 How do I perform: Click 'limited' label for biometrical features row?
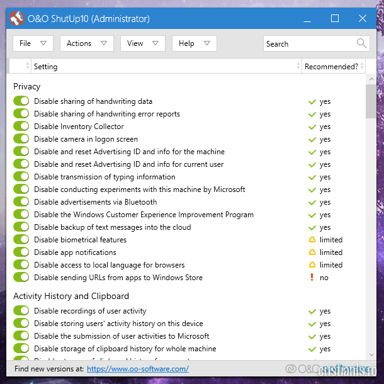click(x=331, y=239)
